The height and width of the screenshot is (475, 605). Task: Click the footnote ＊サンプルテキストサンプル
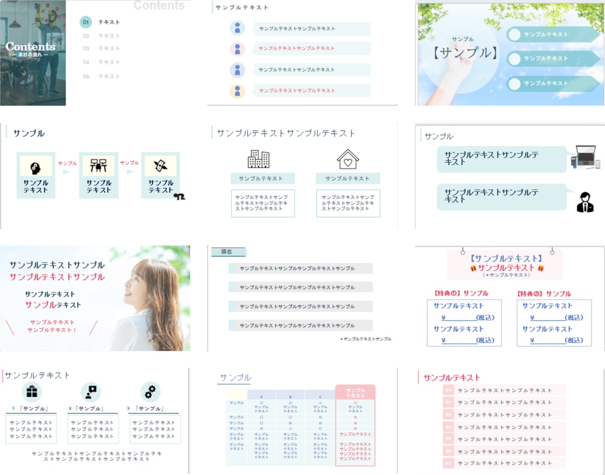point(365,339)
